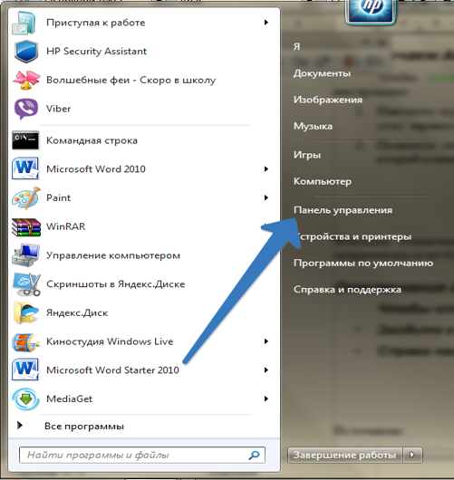Select Волшебные феи - Скоро в школу label
454x480 pixels.
[x=130, y=80]
